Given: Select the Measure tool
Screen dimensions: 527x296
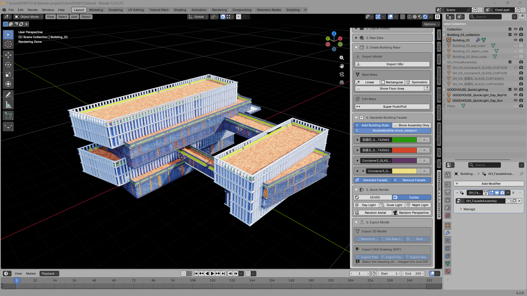Looking at the screenshot, I should tap(8, 105).
